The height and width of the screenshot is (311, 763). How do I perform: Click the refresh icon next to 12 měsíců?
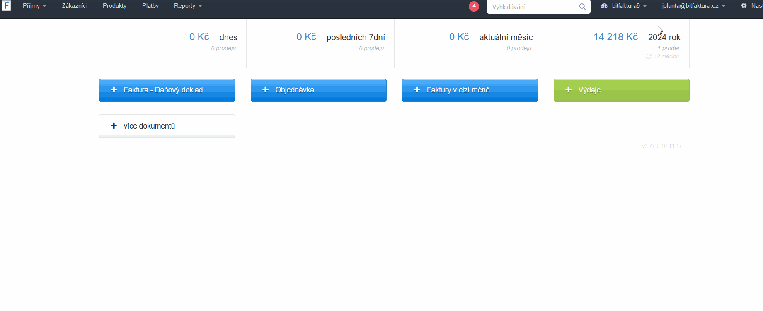pos(649,56)
